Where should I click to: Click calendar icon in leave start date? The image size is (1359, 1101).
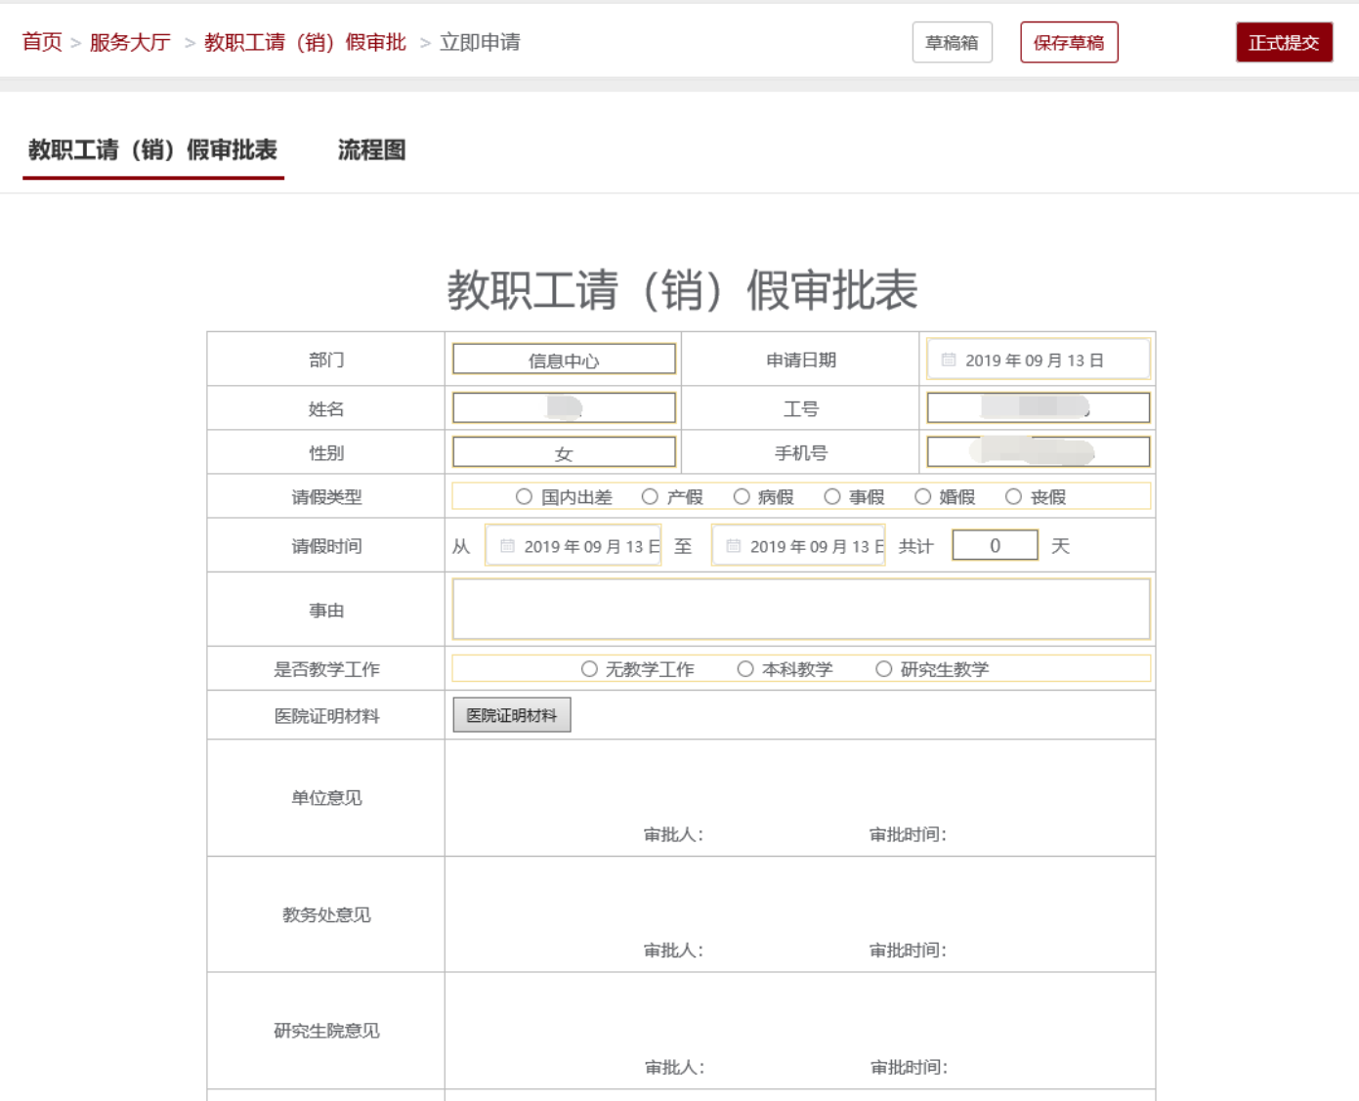507,546
